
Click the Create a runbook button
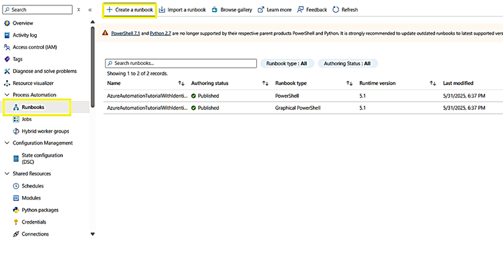coord(130,10)
